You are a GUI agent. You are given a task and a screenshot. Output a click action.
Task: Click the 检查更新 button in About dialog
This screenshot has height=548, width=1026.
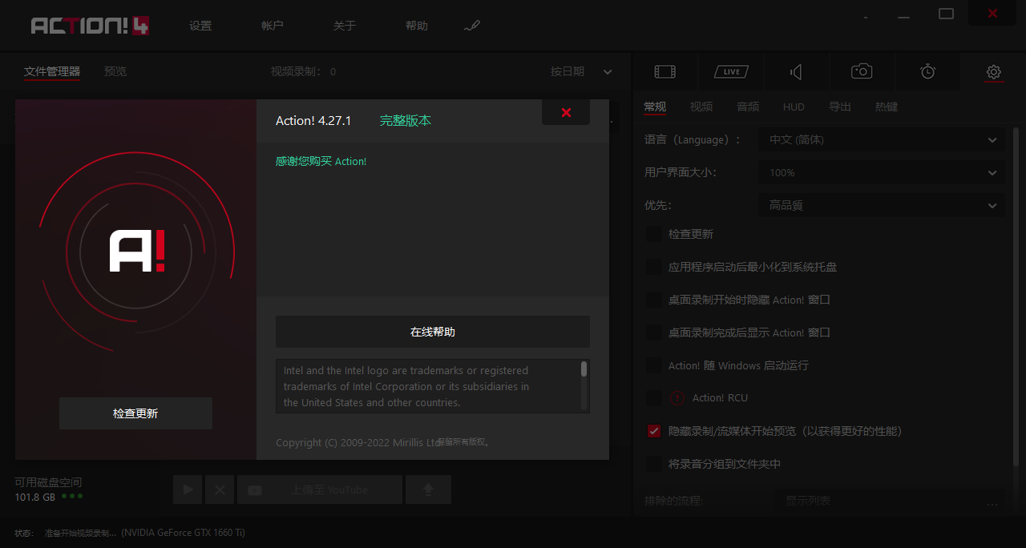pos(135,413)
